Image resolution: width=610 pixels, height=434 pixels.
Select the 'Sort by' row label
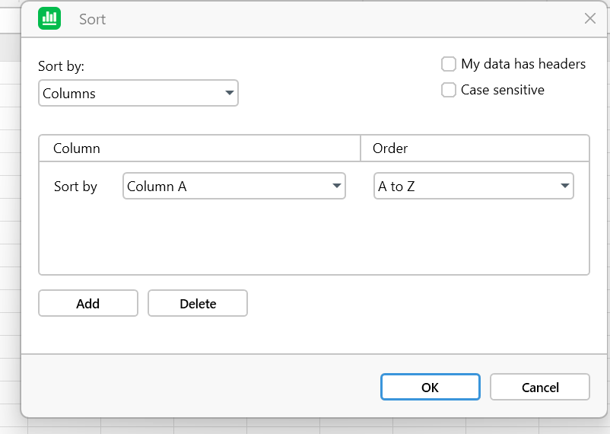pos(75,187)
